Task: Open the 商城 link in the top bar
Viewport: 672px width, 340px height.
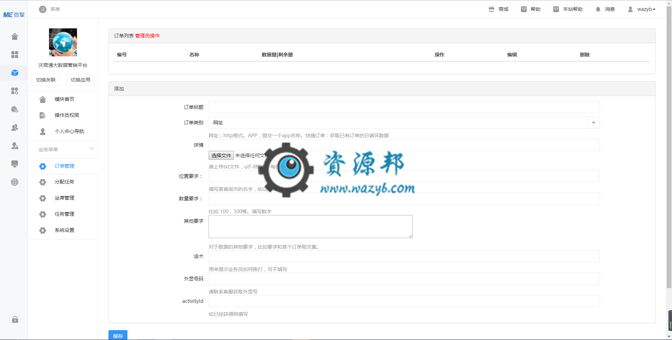Action: (x=503, y=9)
